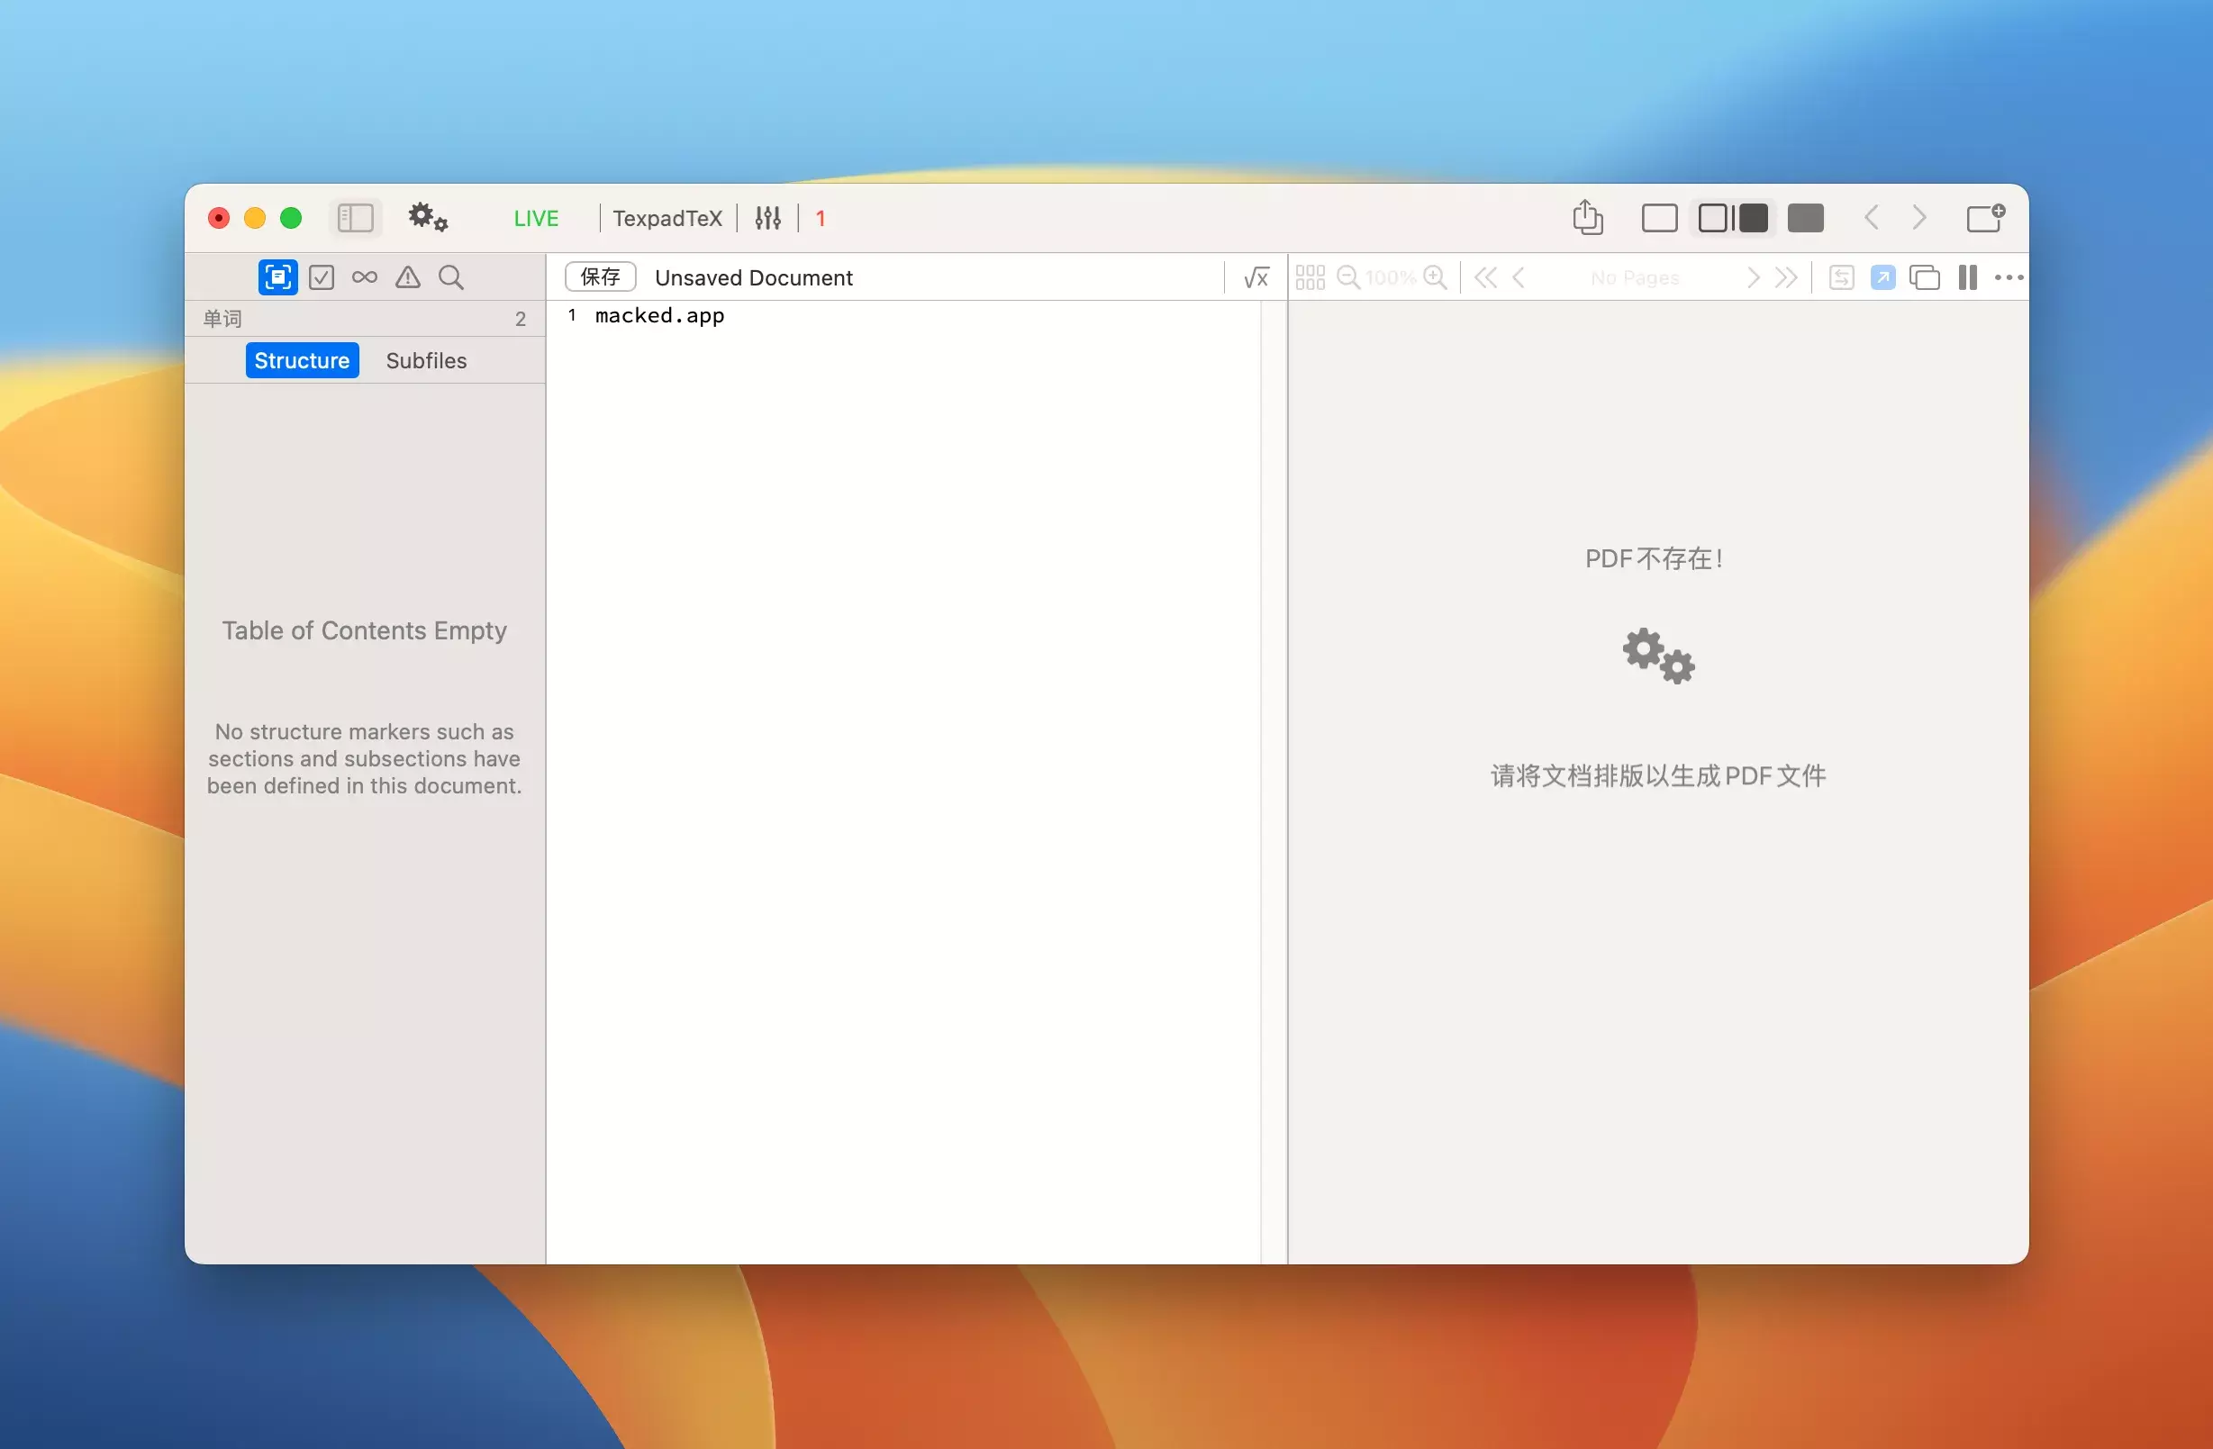Switch to the Subfiles tab
The width and height of the screenshot is (2213, 1449).
pos(426,360)
